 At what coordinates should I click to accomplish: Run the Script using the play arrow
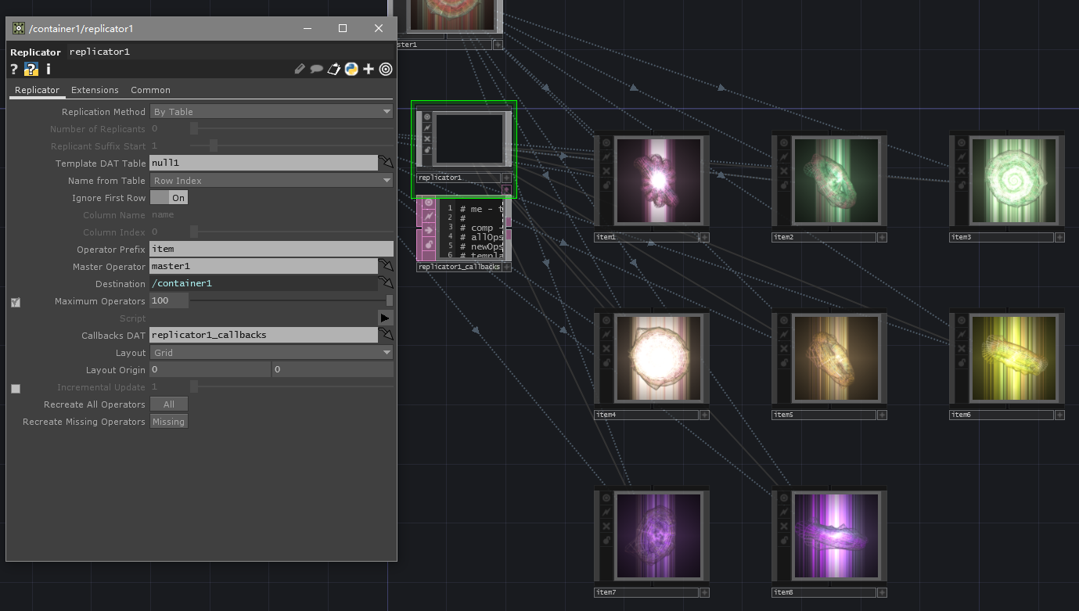tap(384, 318)
